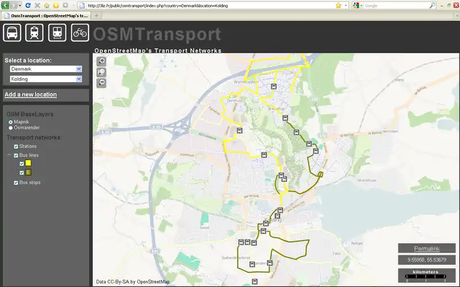
Task: Zoom out on the map
Action: (102, 83)
